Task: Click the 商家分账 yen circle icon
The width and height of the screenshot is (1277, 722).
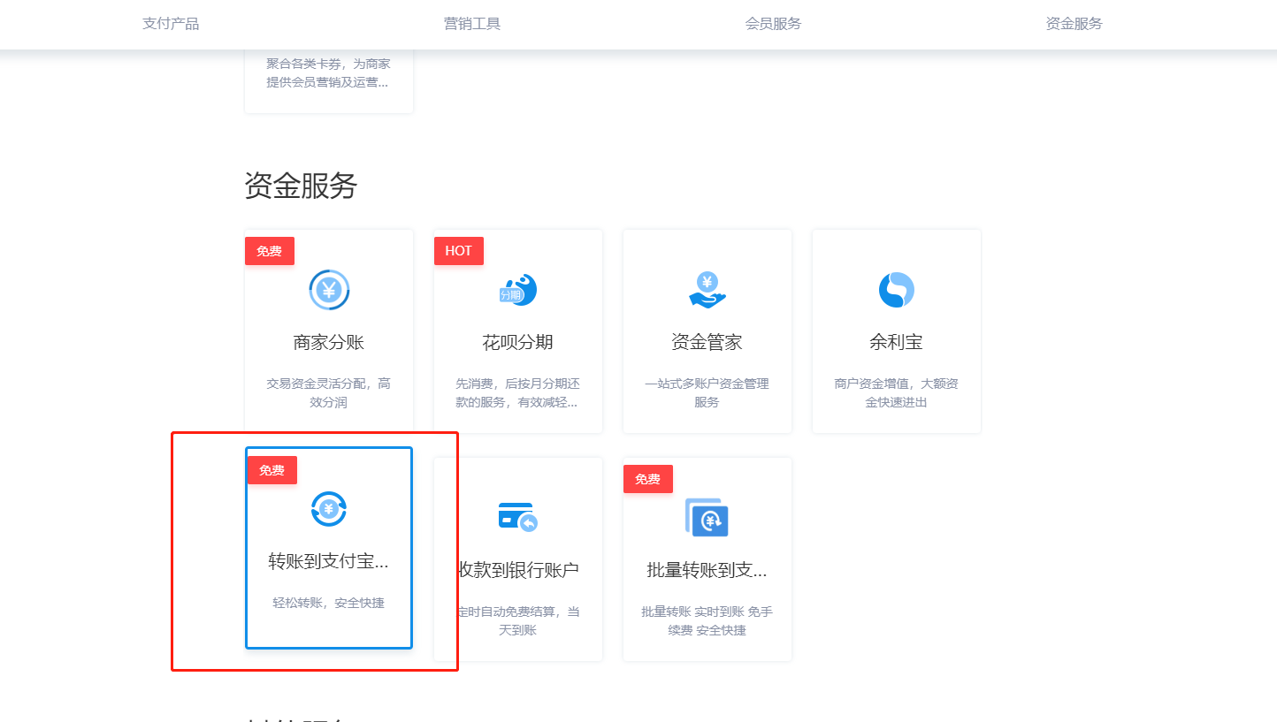Action: pyautogui.click(x=329, y=290)
